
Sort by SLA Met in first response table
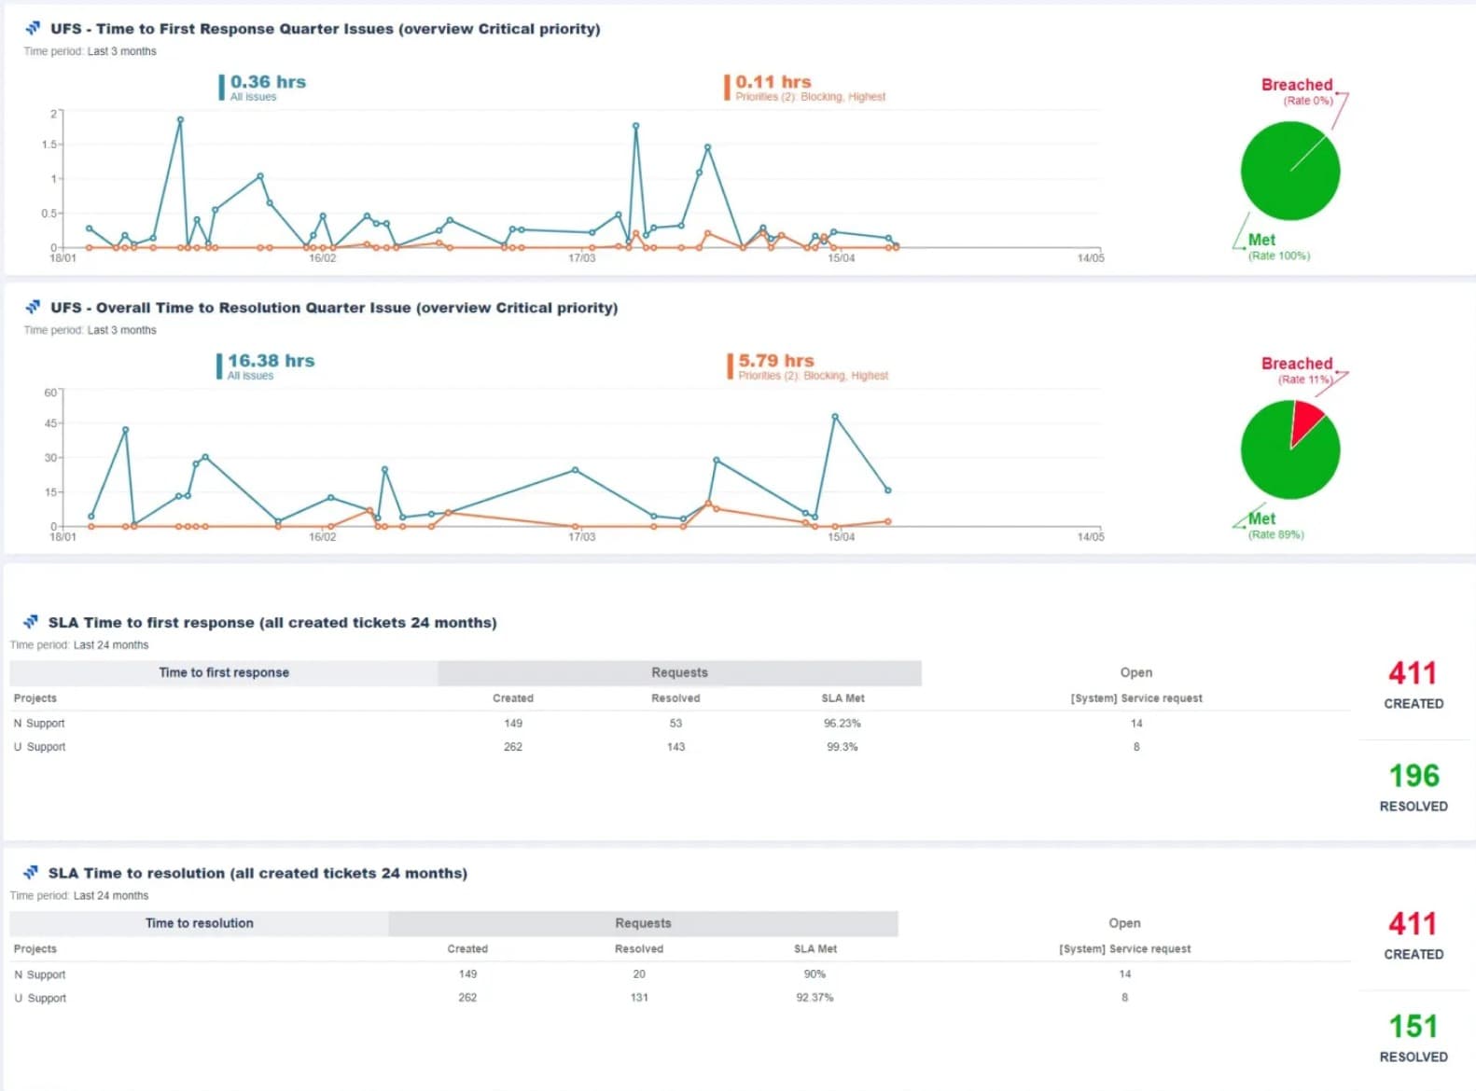point(842,698)
